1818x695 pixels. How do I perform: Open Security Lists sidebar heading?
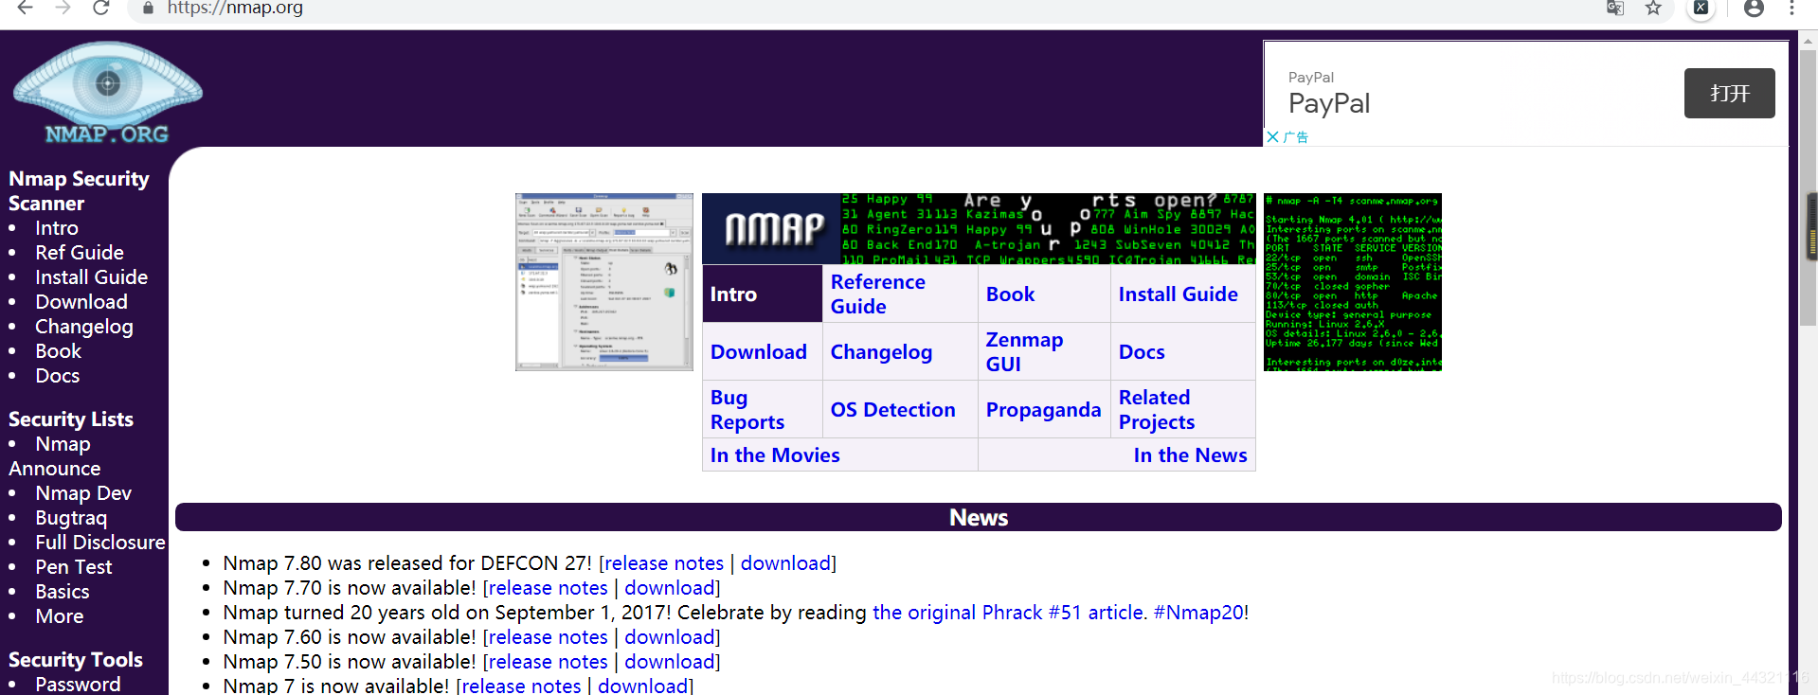click(71, 419)
